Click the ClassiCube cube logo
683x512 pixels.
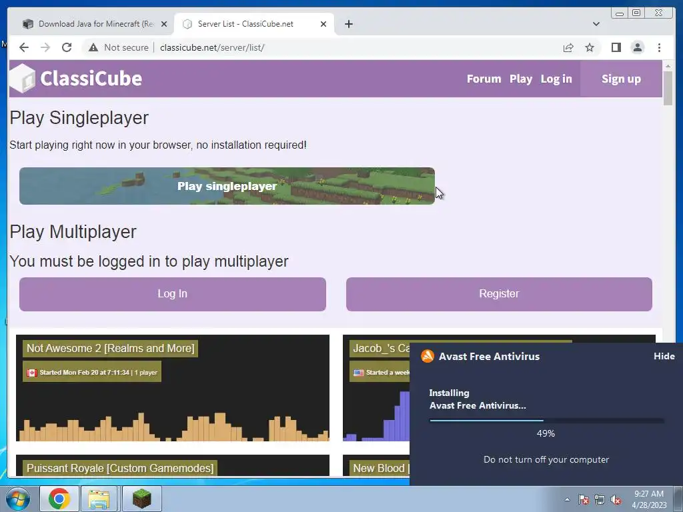[x=23, y=79]
